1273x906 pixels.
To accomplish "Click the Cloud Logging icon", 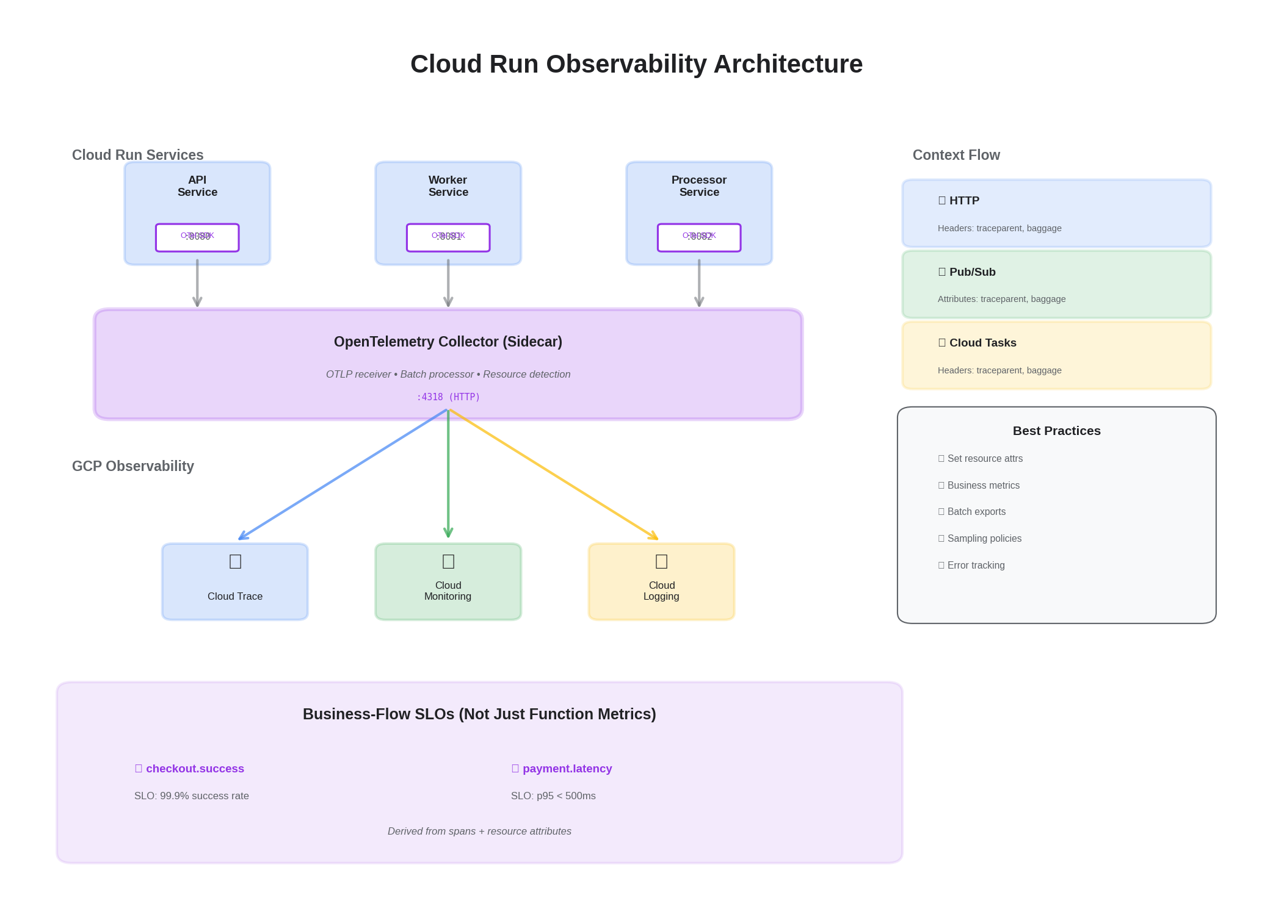I will click(661, 560).
